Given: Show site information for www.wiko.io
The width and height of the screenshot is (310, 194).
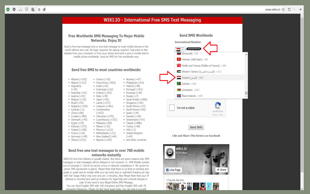Looking at the screenshot, I should coord(283,9).
